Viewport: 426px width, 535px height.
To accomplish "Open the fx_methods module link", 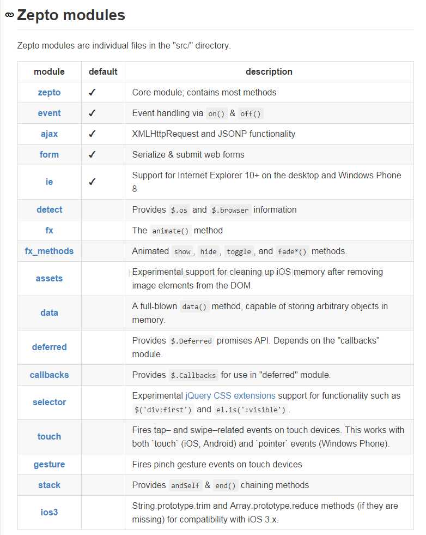I will pyautogui.click(x=49, y=251).
